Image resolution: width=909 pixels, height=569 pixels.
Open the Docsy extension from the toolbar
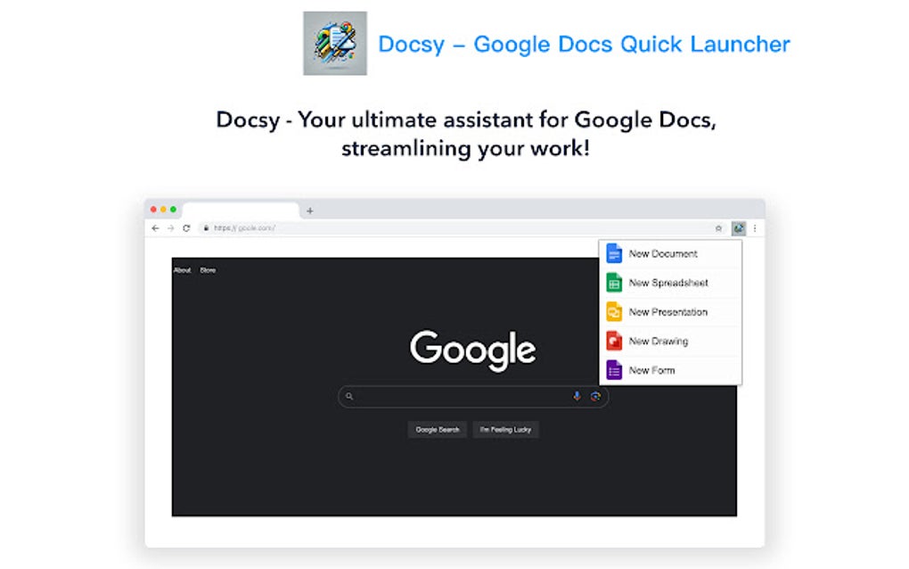tap(738, 228)
